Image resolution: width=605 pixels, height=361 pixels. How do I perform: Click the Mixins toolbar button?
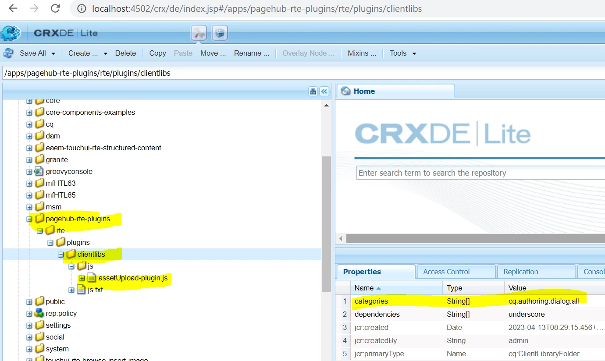(362, 53)
